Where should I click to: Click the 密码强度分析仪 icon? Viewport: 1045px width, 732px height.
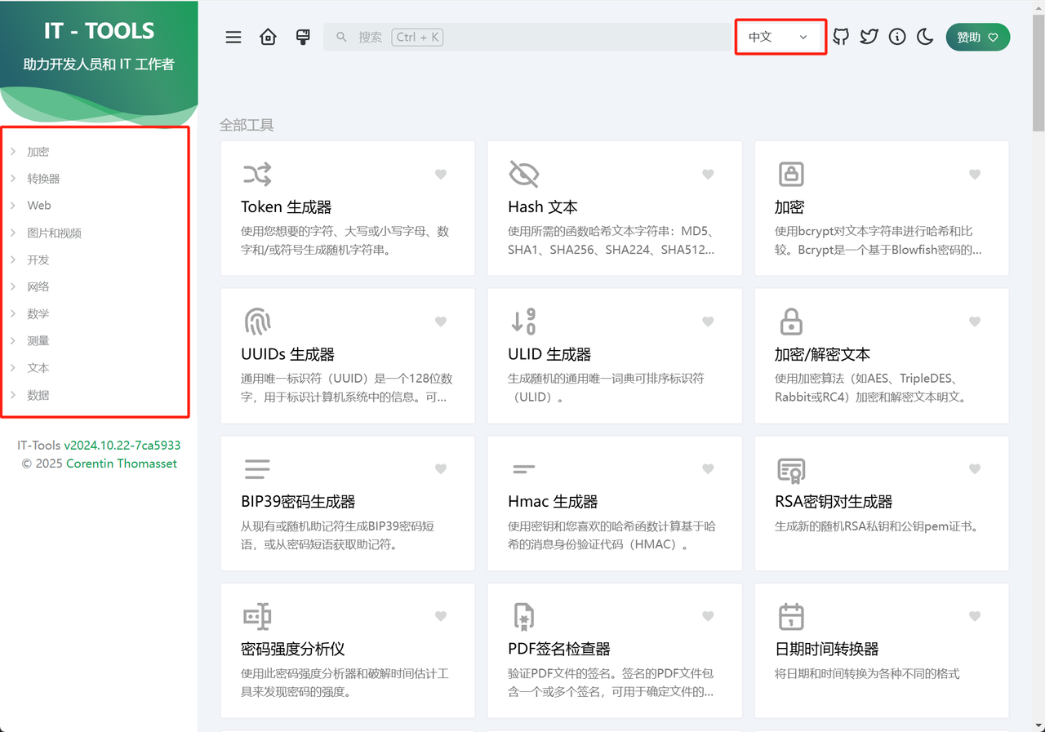coord(257,616)
